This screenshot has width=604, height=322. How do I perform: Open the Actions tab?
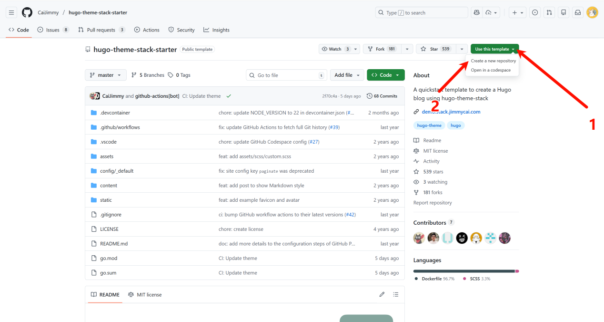coord(147,30)
